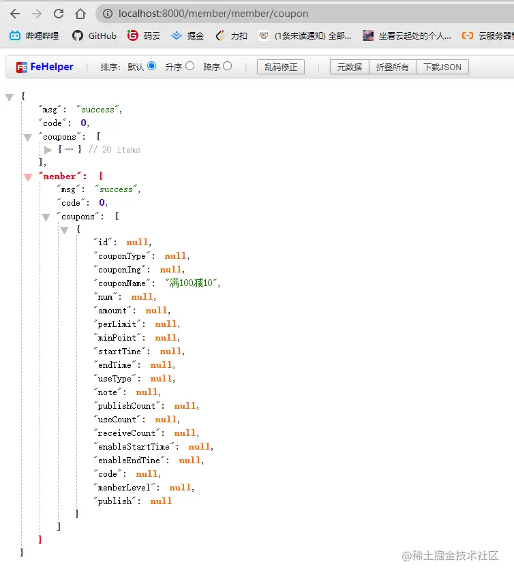The image size is (514, 577).
Task: Click the "couponName" key
Action: [122, 283]
